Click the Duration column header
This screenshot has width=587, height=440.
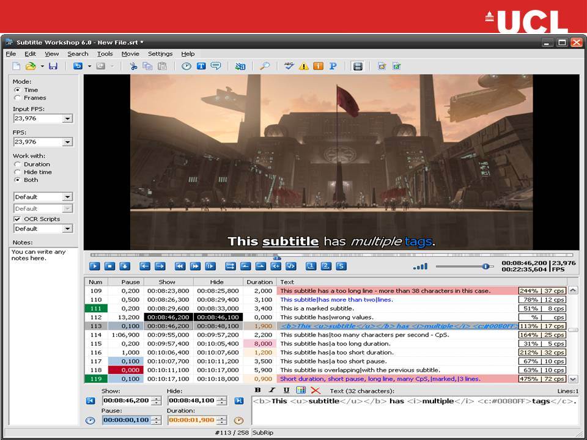259,282
